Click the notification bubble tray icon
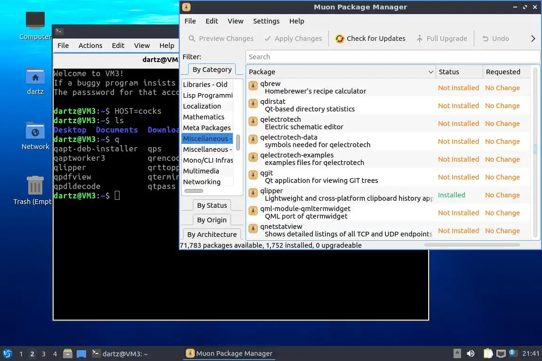The width and height of the screenshot is (542, 361). click(513, 353)
